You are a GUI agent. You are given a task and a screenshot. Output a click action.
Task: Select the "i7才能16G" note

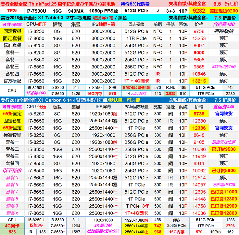36,93
